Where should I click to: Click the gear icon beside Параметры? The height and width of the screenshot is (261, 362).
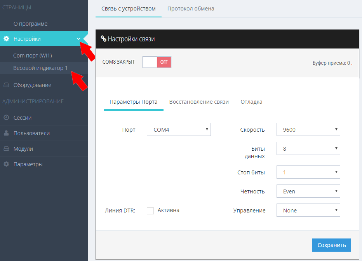(6, 164)
